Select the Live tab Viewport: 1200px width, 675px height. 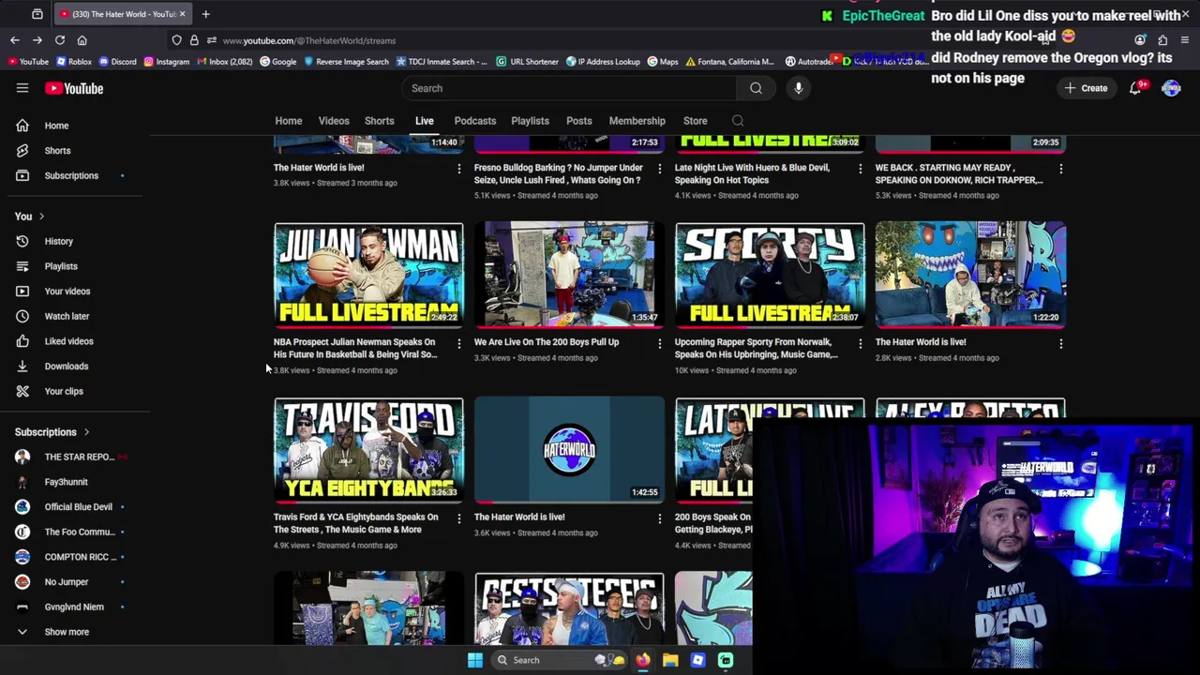click(x=425, y=121)
